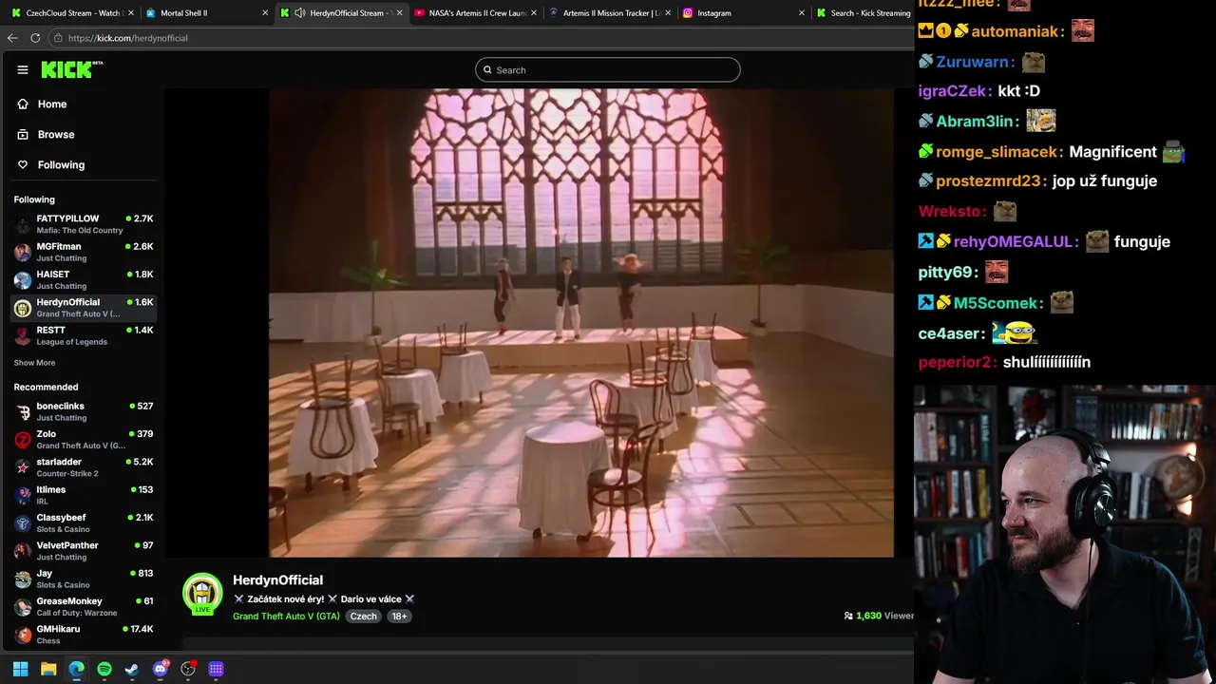Close the Instagram tab
Screen dimensions: 1216x684
point(802,13)
